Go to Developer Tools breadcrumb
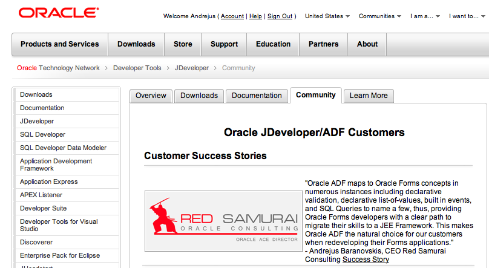Screen dimensions: 489x268 [137, 68]
